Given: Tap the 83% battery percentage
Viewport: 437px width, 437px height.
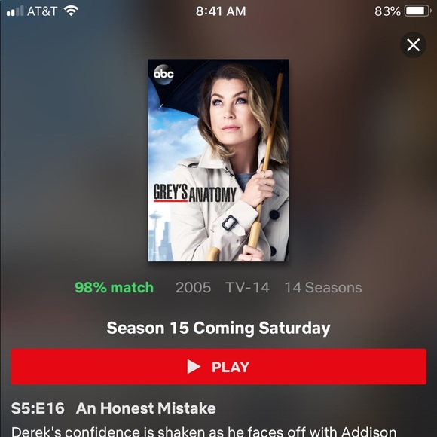Looking at the screenshot, I should pos(387,11).
